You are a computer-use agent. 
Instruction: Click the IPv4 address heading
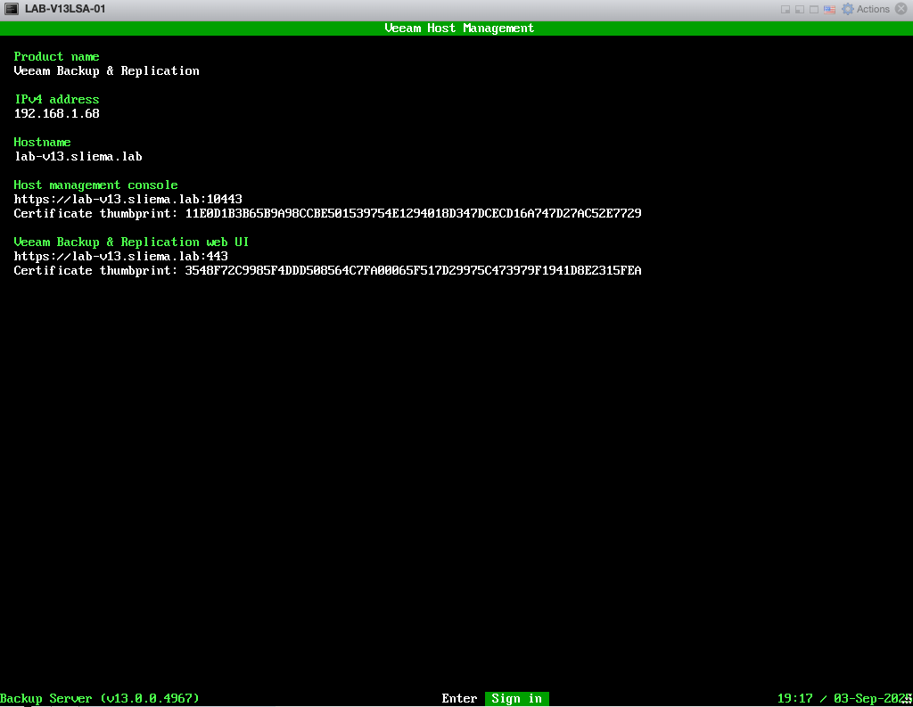click(56, 100)
